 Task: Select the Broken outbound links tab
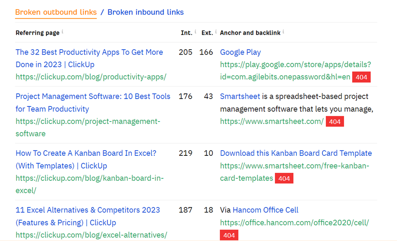tap(56, 12)
